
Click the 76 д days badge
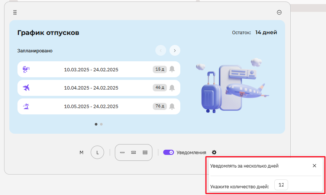160,106
